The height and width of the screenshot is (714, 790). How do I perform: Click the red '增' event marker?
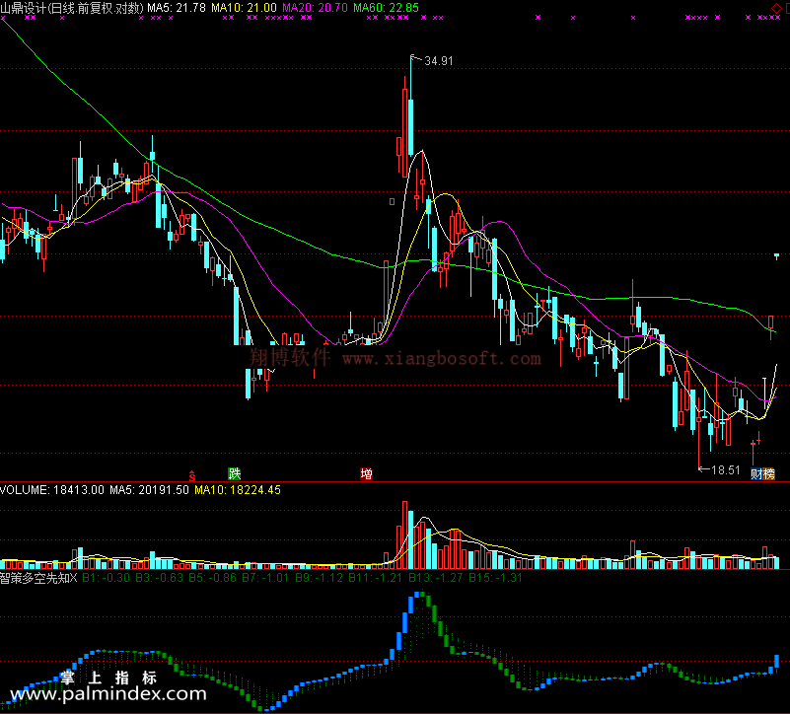(366, 473)
